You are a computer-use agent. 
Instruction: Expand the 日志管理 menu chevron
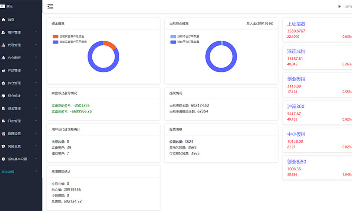pyautogui.click(x=36, y=121)
